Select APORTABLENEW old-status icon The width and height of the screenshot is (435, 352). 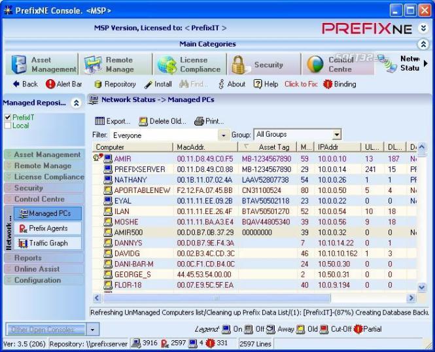(x=108, y=190)
